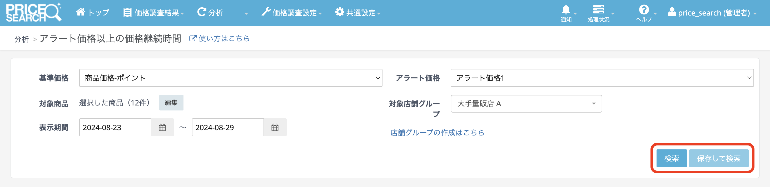The height and width of the screenshot is (187, 770).
Task: Open the 共通設定 menu
Action: (358, 13)
